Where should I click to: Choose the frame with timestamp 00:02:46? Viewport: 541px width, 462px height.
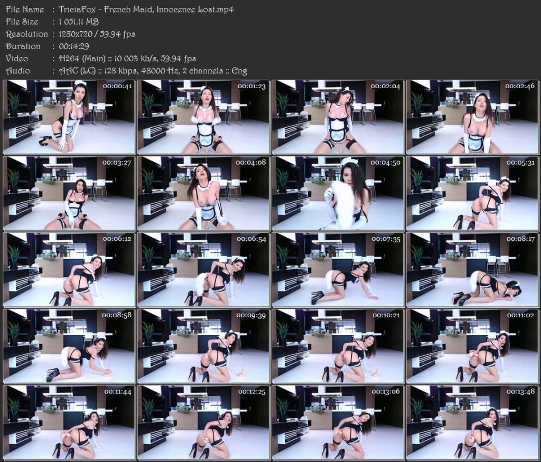[x=472, y=117]
